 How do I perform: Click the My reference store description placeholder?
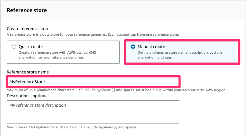(38, 105)
